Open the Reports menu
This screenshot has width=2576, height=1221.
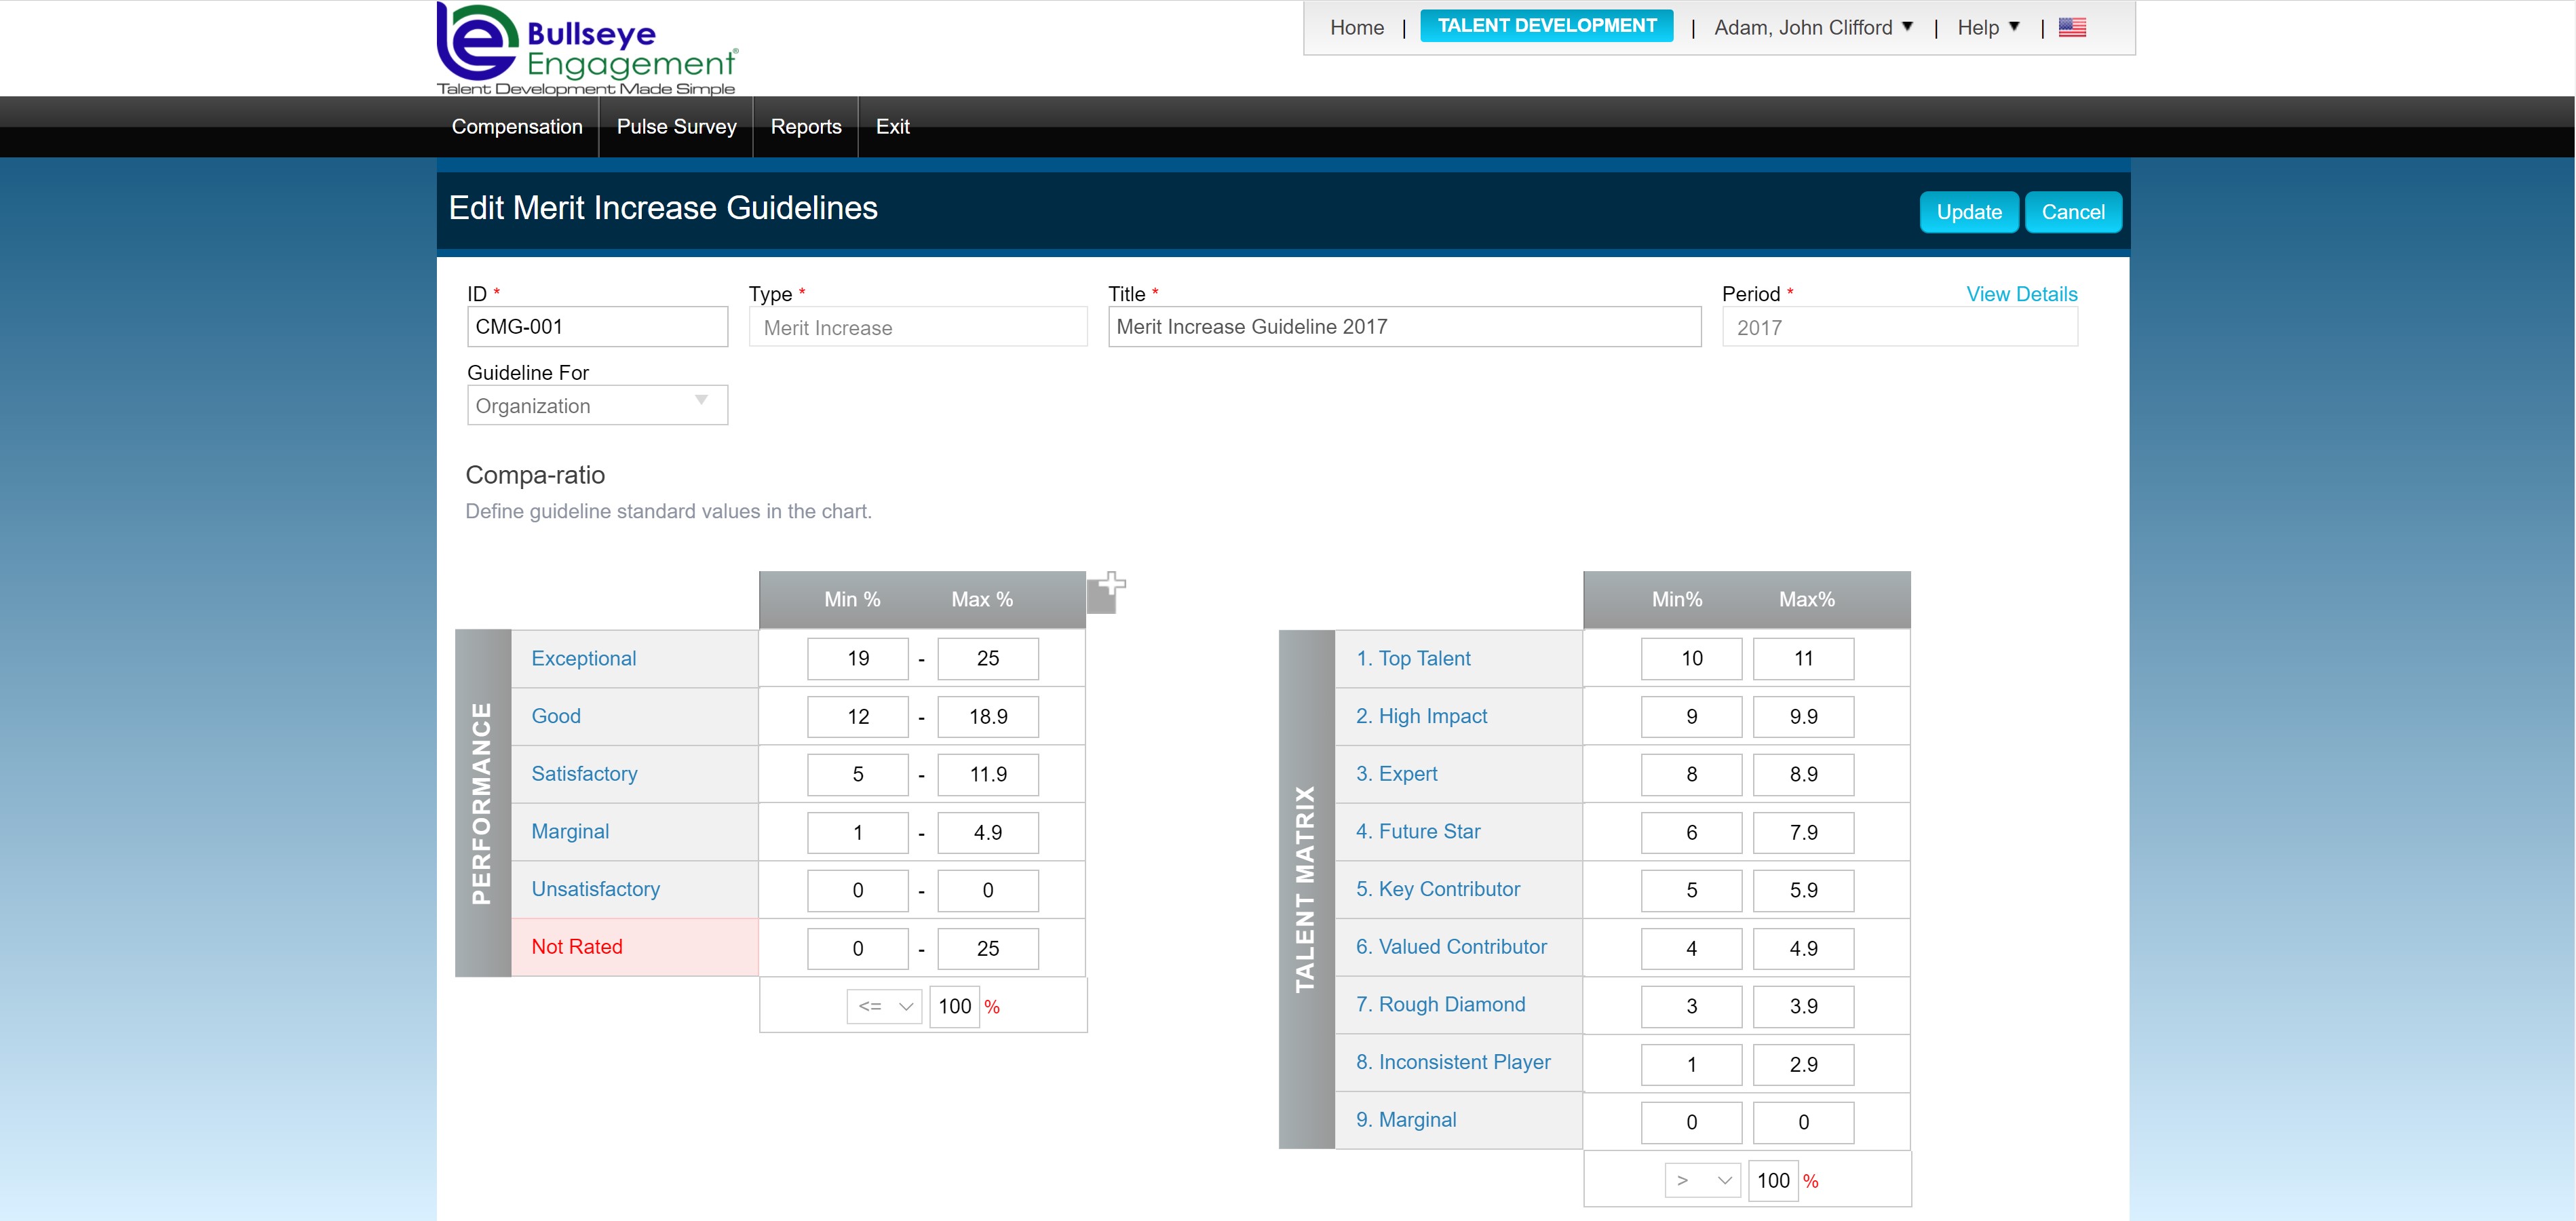click(x=806, y=127)
